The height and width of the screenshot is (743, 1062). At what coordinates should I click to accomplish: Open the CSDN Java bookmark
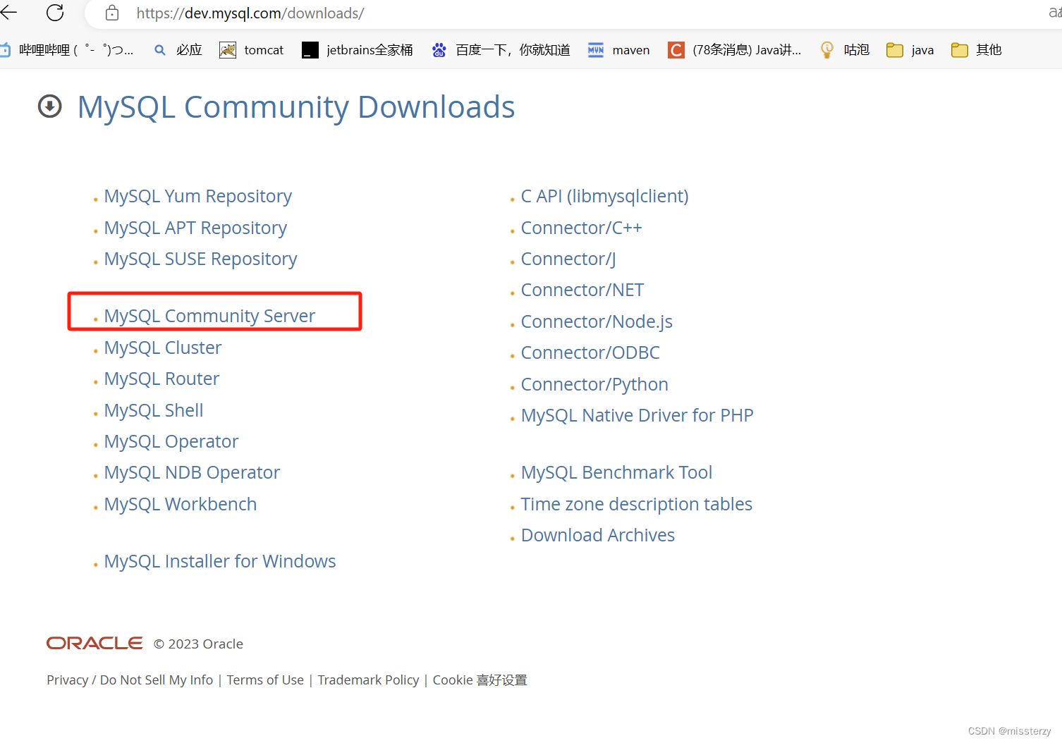[735, 50]
